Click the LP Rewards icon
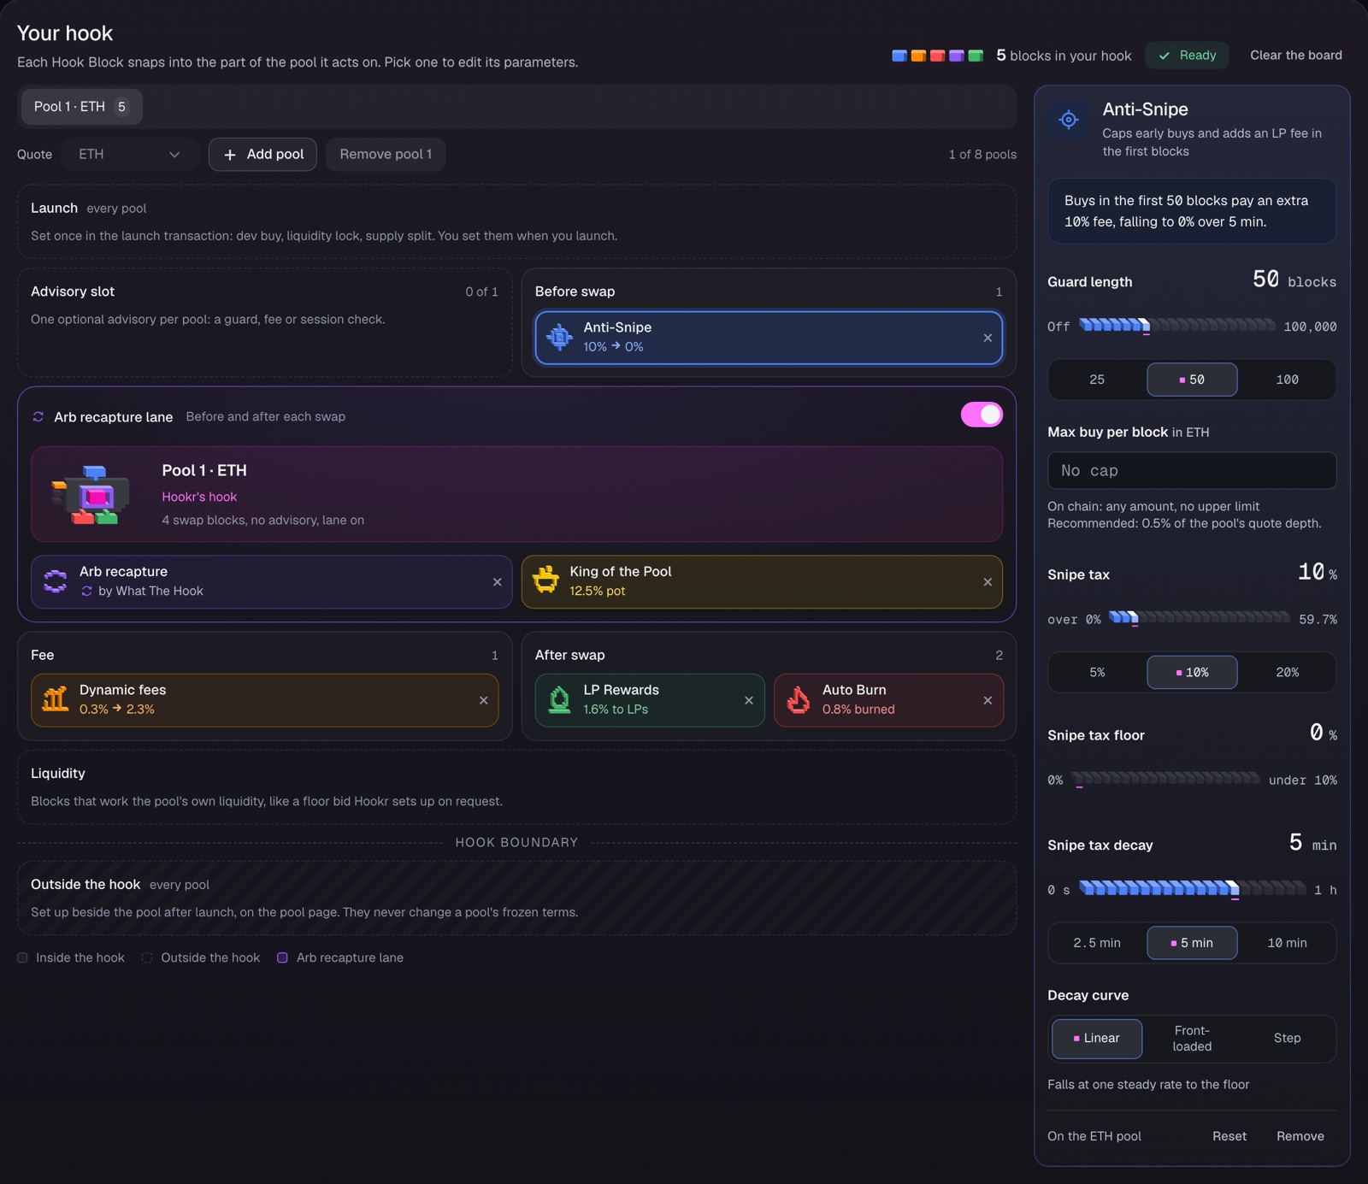1368x1184 pixels. 559,699
